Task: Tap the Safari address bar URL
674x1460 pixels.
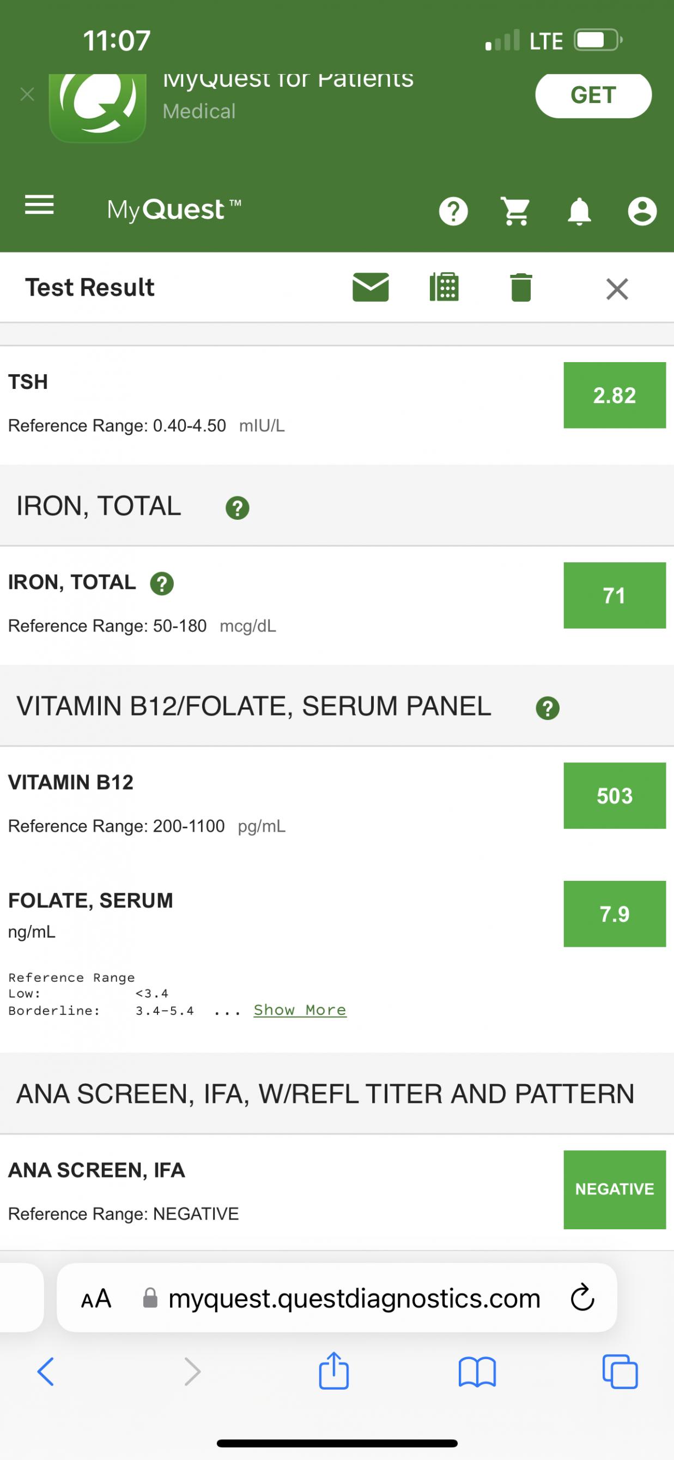Action: tap(354, 1299)
